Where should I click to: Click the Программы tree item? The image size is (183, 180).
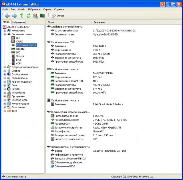point(18,96)
